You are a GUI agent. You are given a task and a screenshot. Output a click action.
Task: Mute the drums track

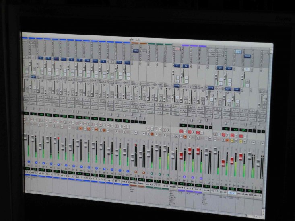136,133
